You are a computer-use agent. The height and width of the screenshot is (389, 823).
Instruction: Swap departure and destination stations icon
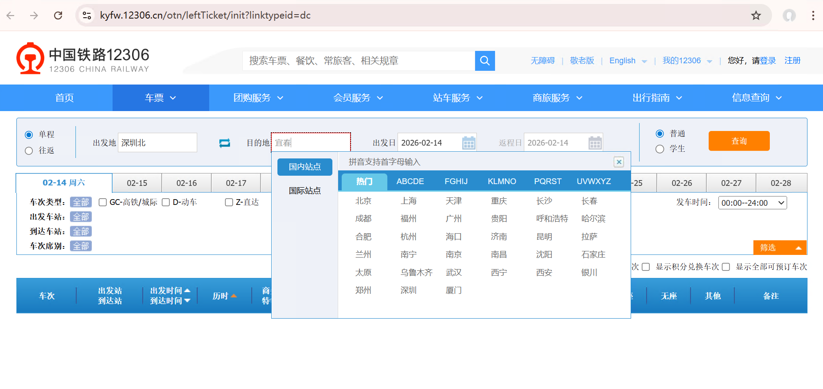225,143
